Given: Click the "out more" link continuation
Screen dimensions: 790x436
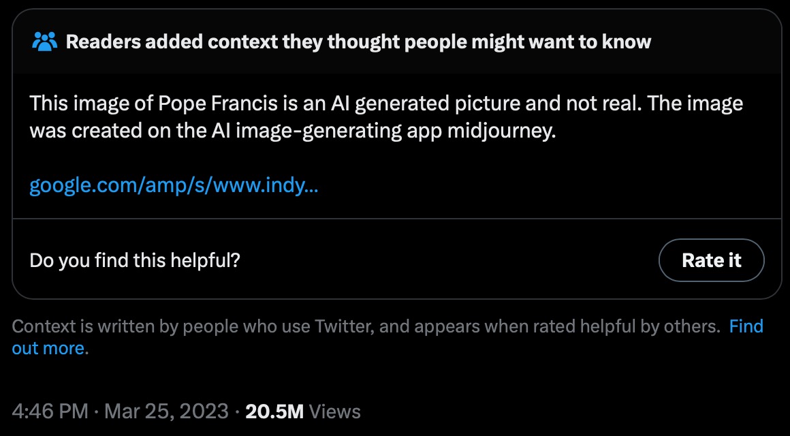Looking at the screenshot, I should (x=48, y=349).
